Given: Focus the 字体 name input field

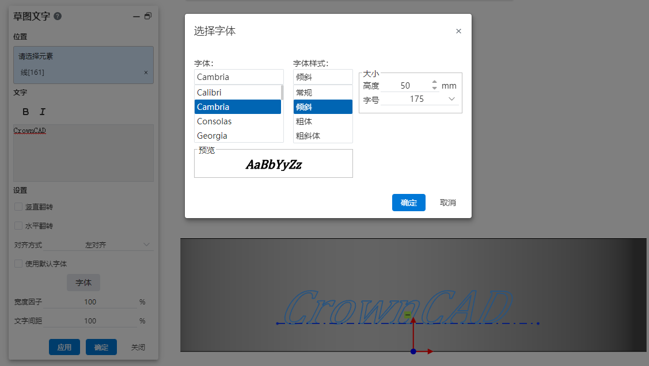Looking at the screenshot, I should pos(239,77).
